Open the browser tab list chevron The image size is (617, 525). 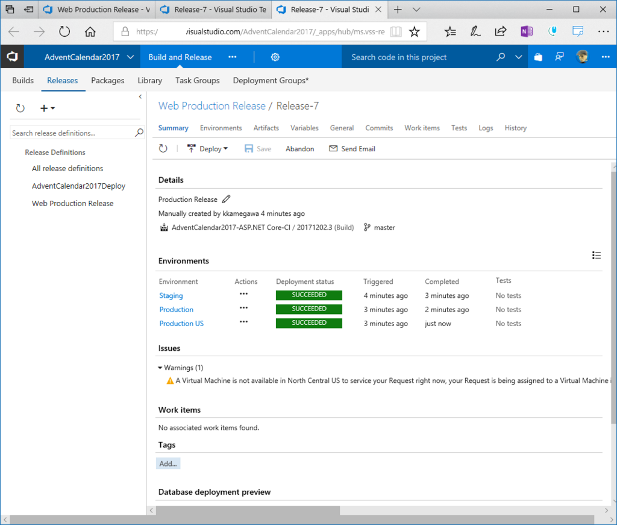[x=416, y=10]
